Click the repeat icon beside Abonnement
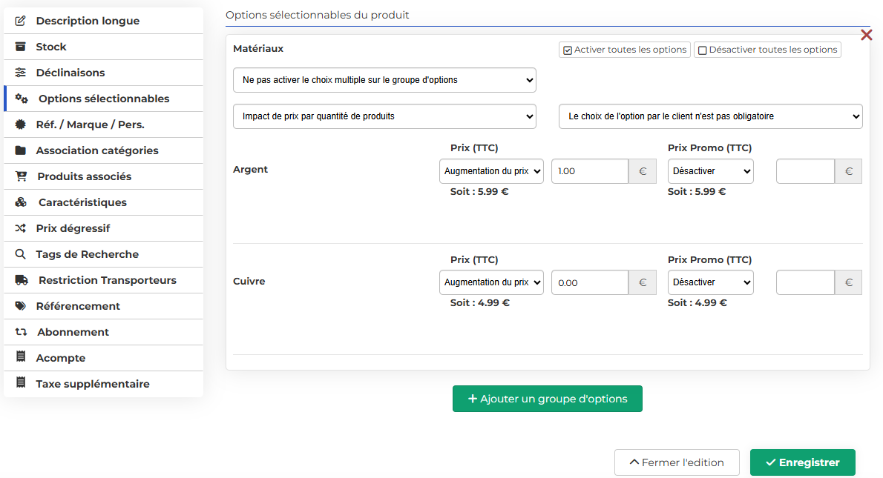 tap(21, 332)
